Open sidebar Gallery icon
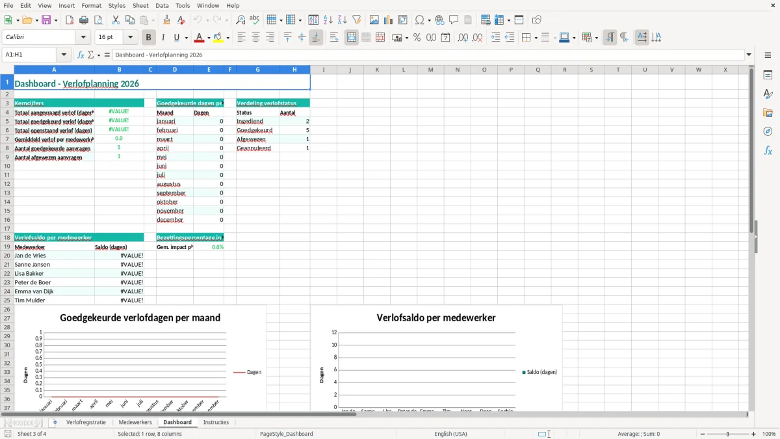 point(768,113)
